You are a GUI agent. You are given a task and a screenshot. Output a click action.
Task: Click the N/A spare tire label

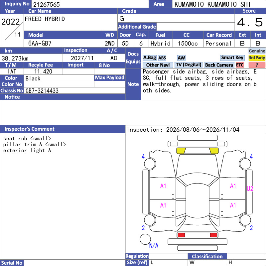[154, 245]
